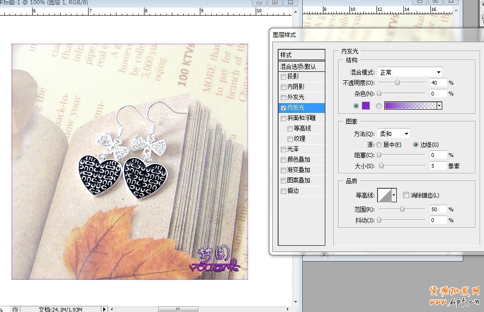Viewport: 484px width, 312px height.
Task: Select 斜面和浮雕 in the styles list
Action: click(301, 118)
